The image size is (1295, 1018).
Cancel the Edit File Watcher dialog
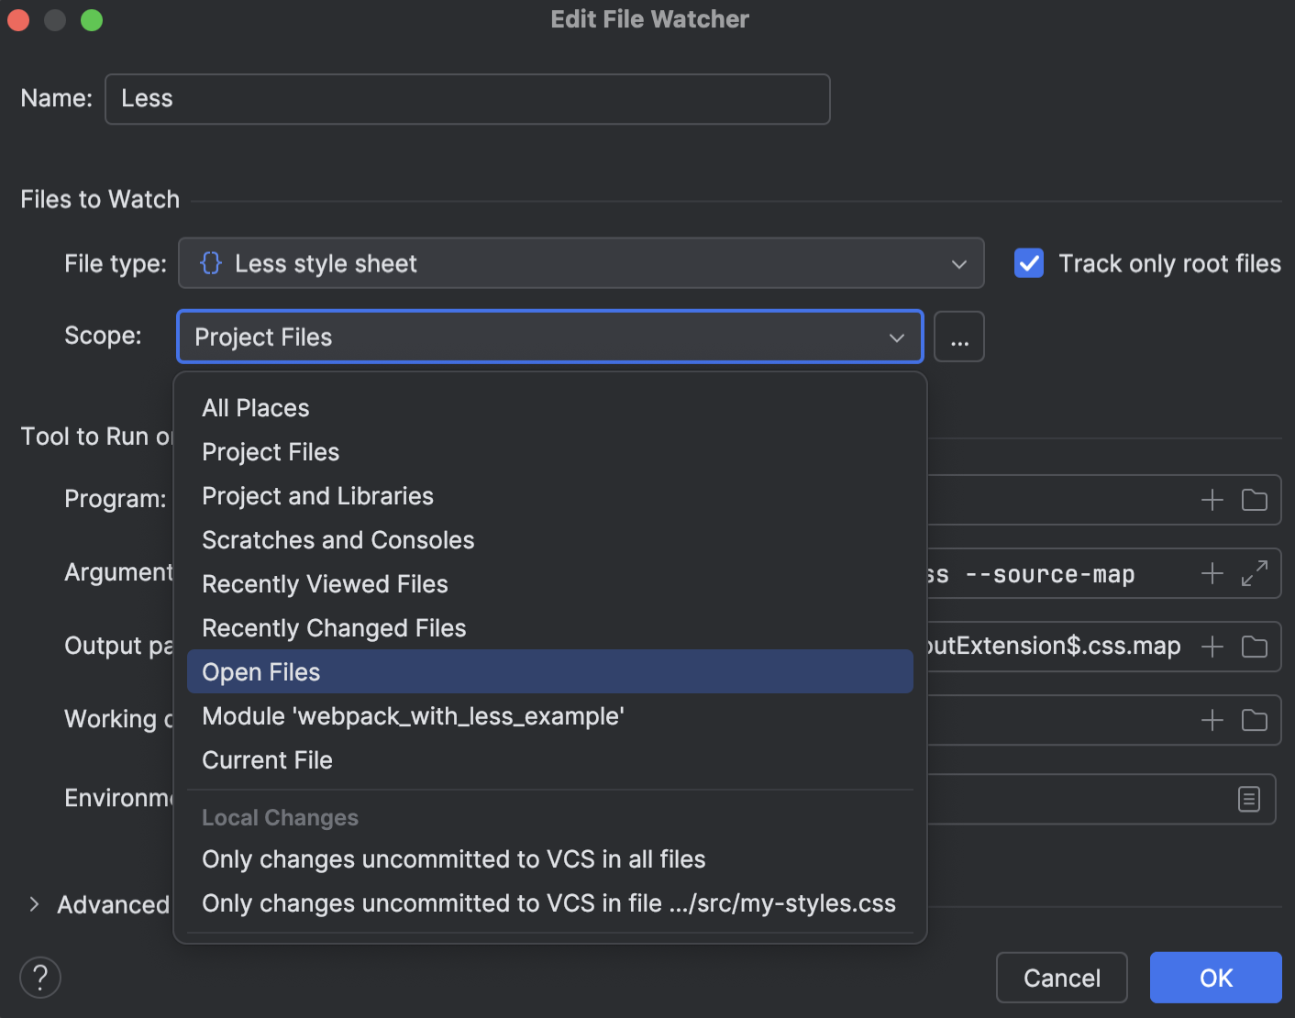(1061, 978)
